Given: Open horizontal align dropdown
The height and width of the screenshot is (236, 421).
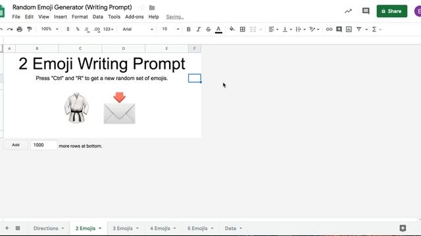Looking at the screenshot, I should (x=274, y=29).
